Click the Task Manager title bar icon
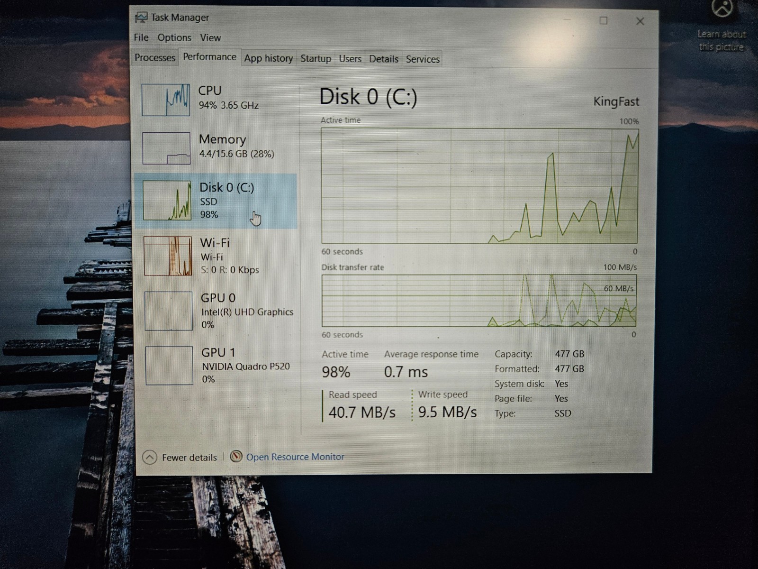This screenshot has height=569, width=758. click(141, 18)
